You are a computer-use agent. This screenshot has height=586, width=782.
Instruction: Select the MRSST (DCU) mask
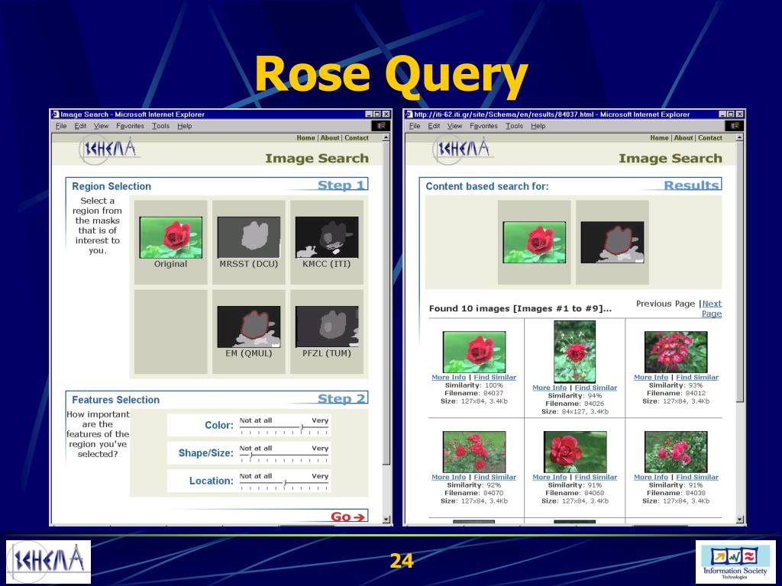pyautogui.click(x=249, y=237)
